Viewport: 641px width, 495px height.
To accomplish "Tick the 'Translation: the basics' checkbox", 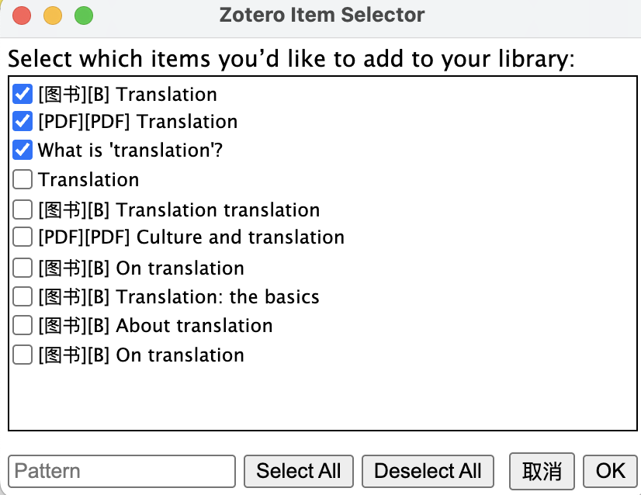I will pyautogui.click(x=23, y=296).
